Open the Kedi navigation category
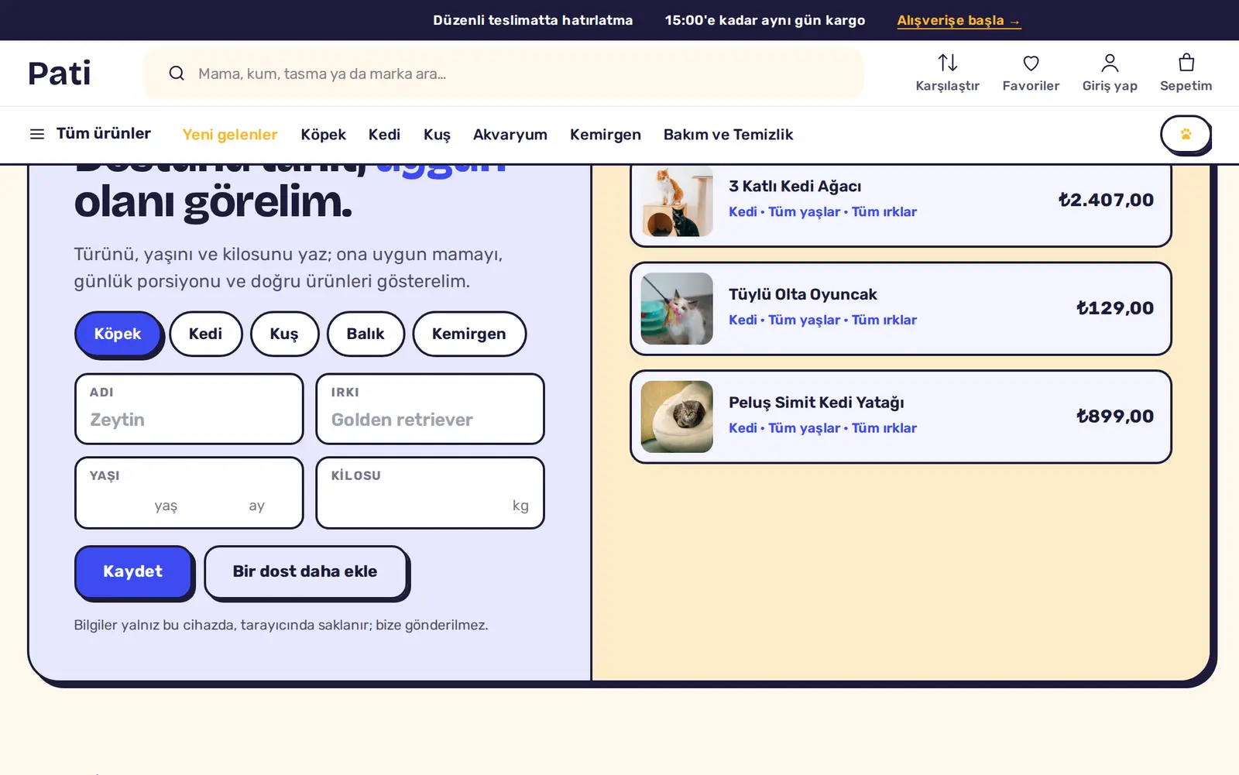The width and height of the screenshot is (1239, 775). (384, 135)
